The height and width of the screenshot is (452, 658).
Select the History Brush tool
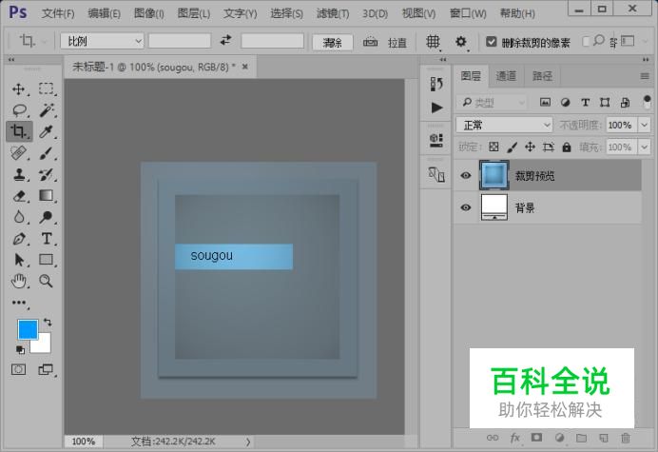coord(47,174)
